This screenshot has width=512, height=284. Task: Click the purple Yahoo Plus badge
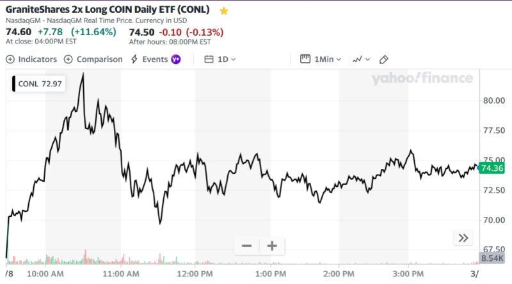click(176, 59)
